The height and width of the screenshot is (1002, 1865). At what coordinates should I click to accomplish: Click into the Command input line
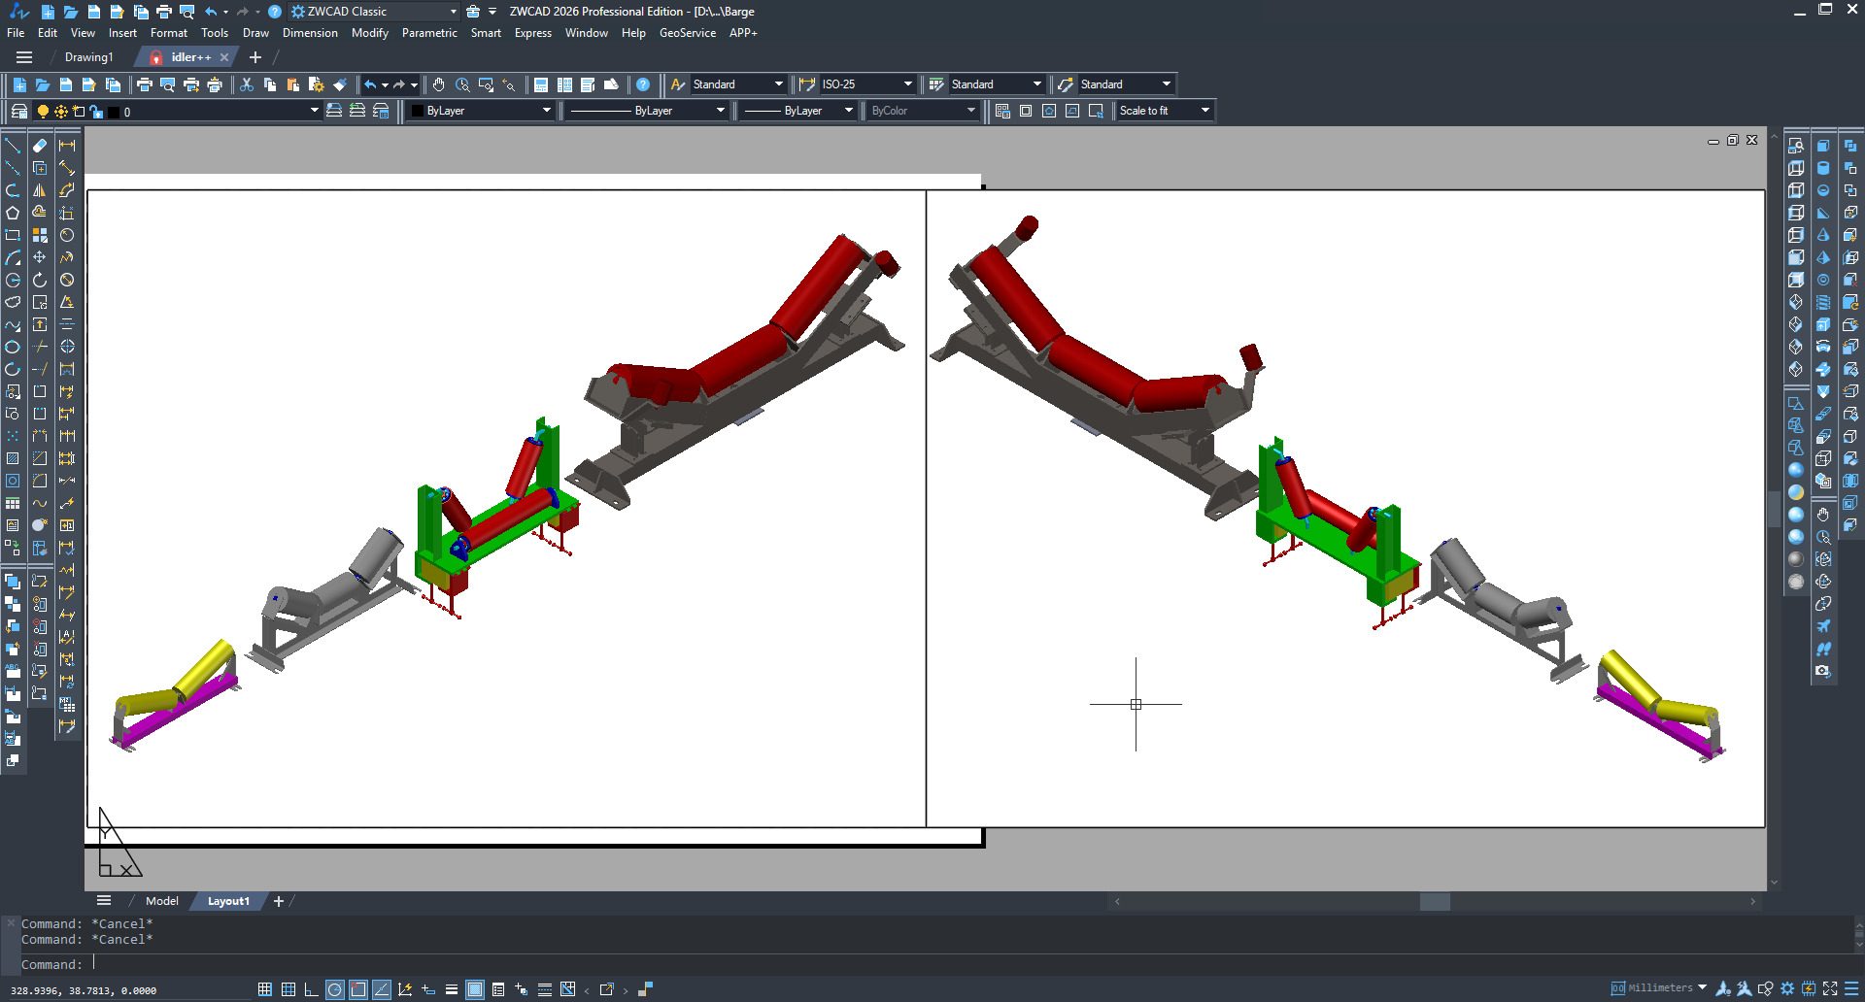coord(932,964)
